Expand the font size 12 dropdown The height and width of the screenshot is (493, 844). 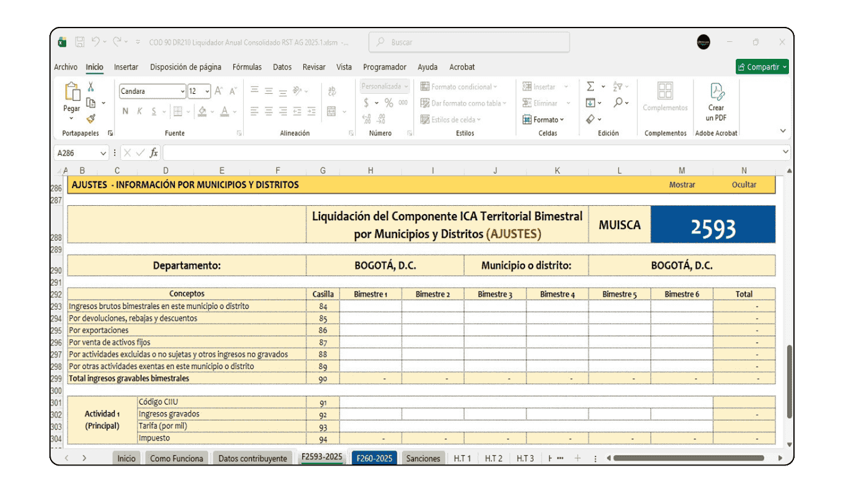click(207, 90)
